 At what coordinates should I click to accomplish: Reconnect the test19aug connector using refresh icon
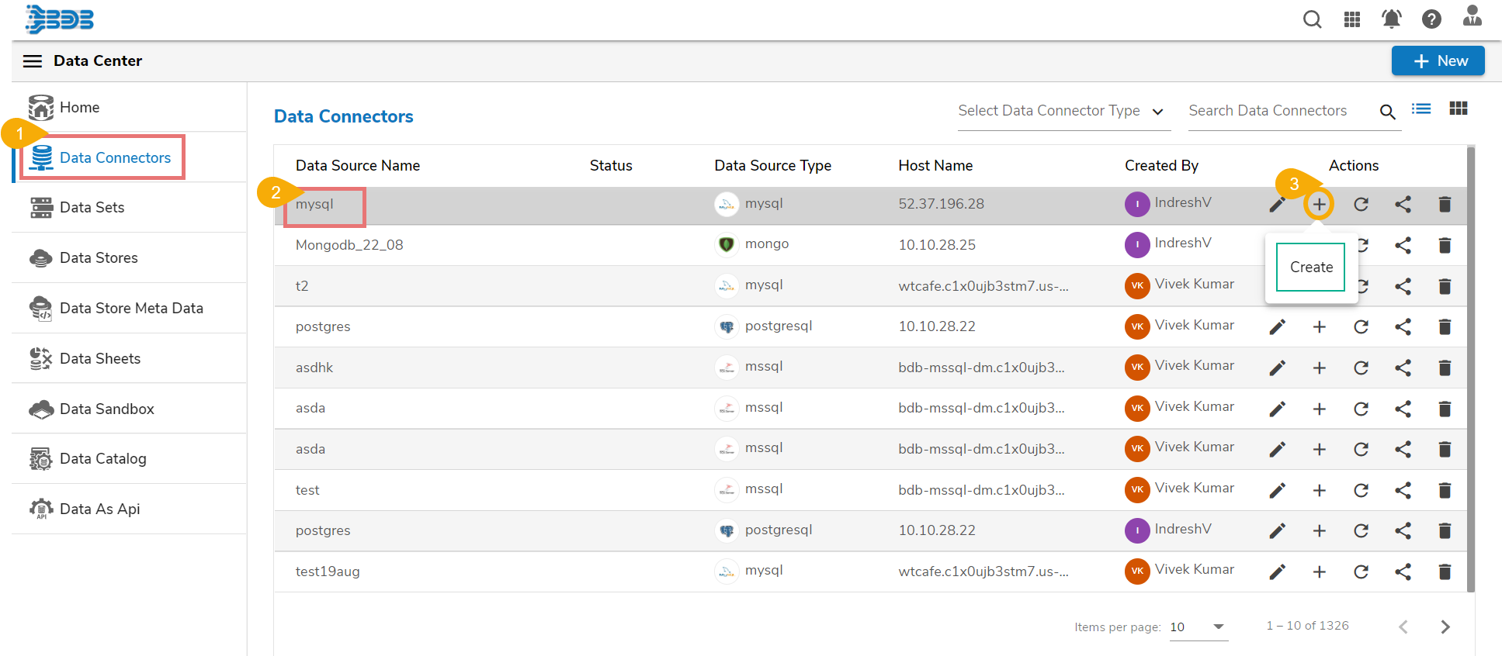[1361, 572]
